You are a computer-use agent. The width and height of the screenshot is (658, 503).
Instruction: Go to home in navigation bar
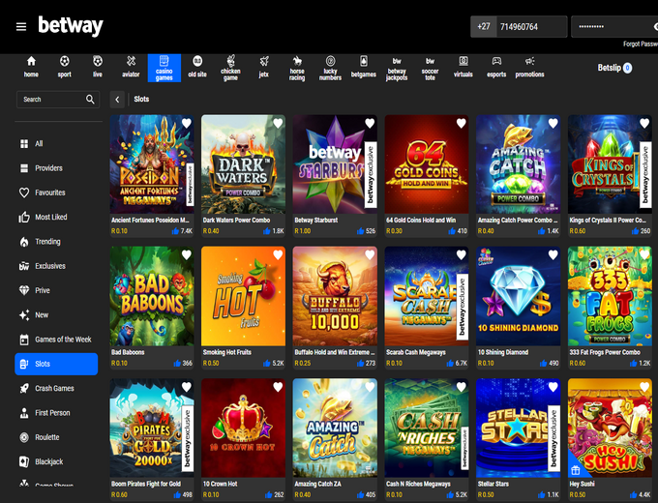[31, 68]
